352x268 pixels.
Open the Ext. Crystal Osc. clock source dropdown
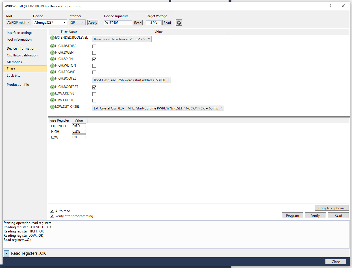point(158,108)
